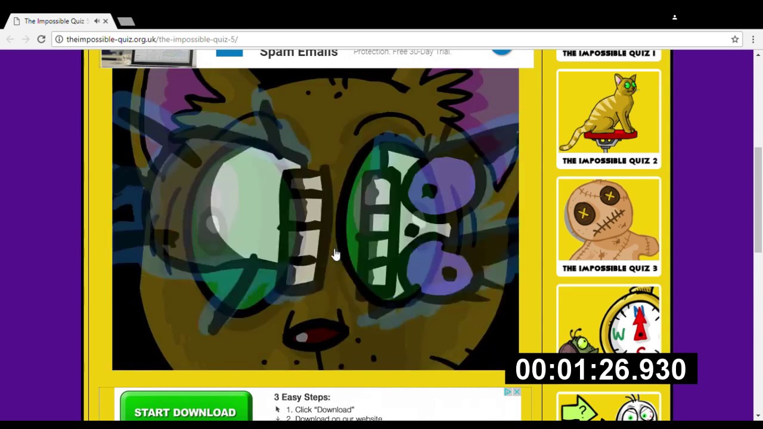The image size is (763, 429).
Task: Open a new tab
Action: tap(126, 21)
